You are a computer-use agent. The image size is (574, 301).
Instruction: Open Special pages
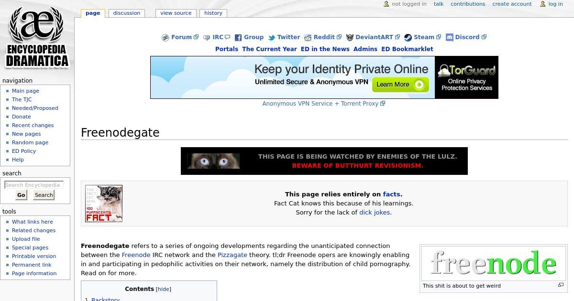click(x=30, y=247)
